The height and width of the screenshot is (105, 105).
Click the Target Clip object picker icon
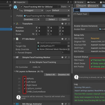tap(69, 46)
